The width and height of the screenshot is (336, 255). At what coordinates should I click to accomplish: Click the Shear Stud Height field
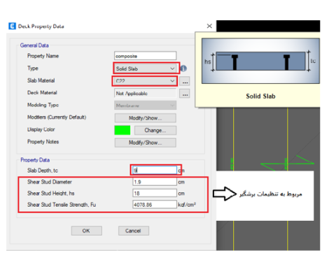point(155,193)
